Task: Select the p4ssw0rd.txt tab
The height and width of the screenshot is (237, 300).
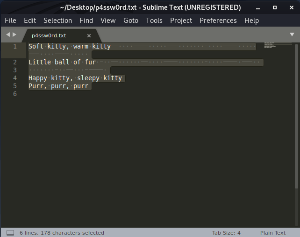Action: (x=49, y=35)
